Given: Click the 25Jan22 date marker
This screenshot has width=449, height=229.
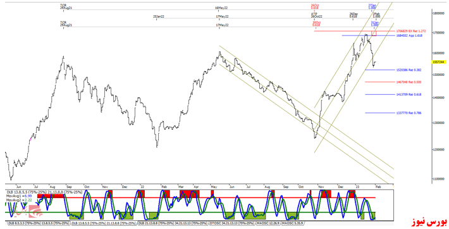Looking at the screenshot, I should (x=158, y=16).
